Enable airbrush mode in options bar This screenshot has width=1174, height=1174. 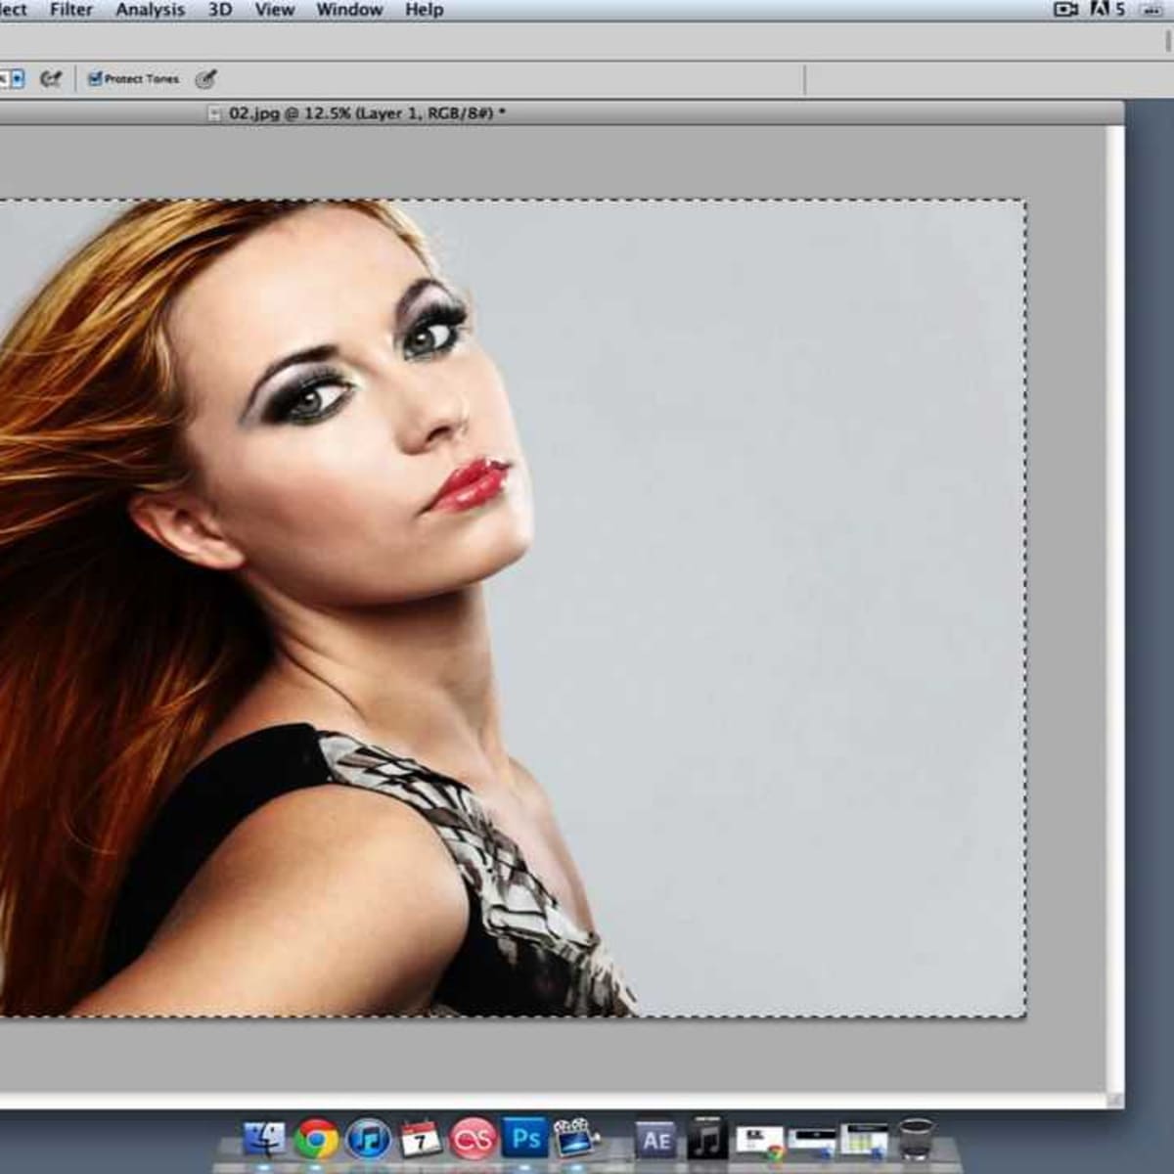[x=51, y=79]
